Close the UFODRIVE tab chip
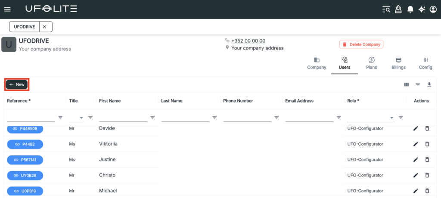Screen dimensions: 441x198 pos(44,27)
